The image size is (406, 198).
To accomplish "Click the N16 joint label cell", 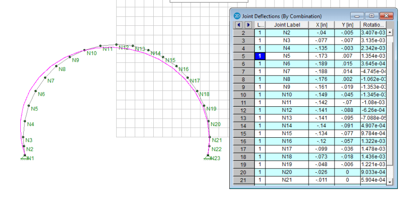I will point(287,141).
